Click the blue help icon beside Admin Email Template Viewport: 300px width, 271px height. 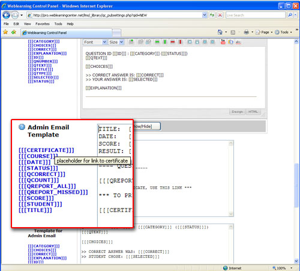coord(22,127)
